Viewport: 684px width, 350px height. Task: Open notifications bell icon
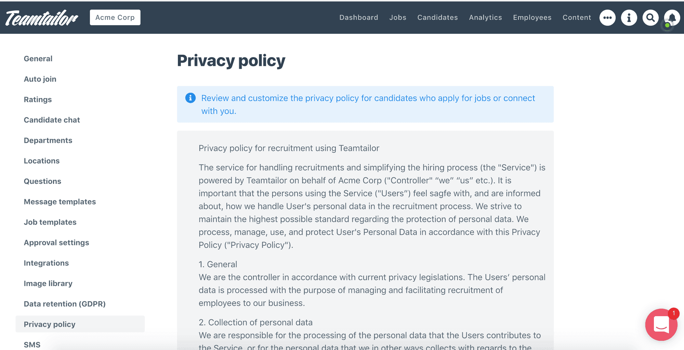coord(672,18)
